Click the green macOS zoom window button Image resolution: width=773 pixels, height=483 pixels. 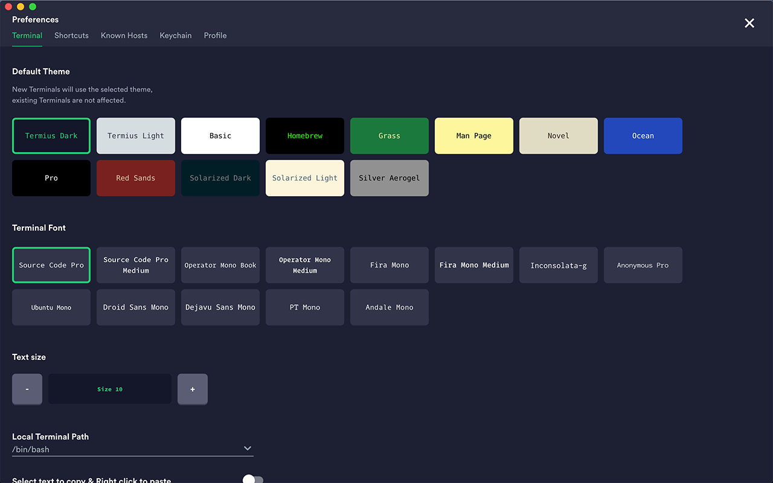point(33,7)
